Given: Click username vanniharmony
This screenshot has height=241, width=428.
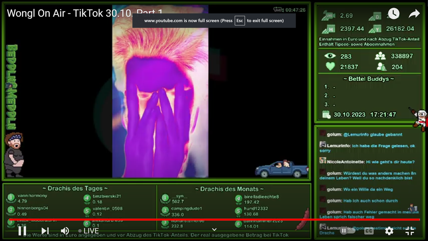Looking at the screenshot, I should tap(32, 195).
